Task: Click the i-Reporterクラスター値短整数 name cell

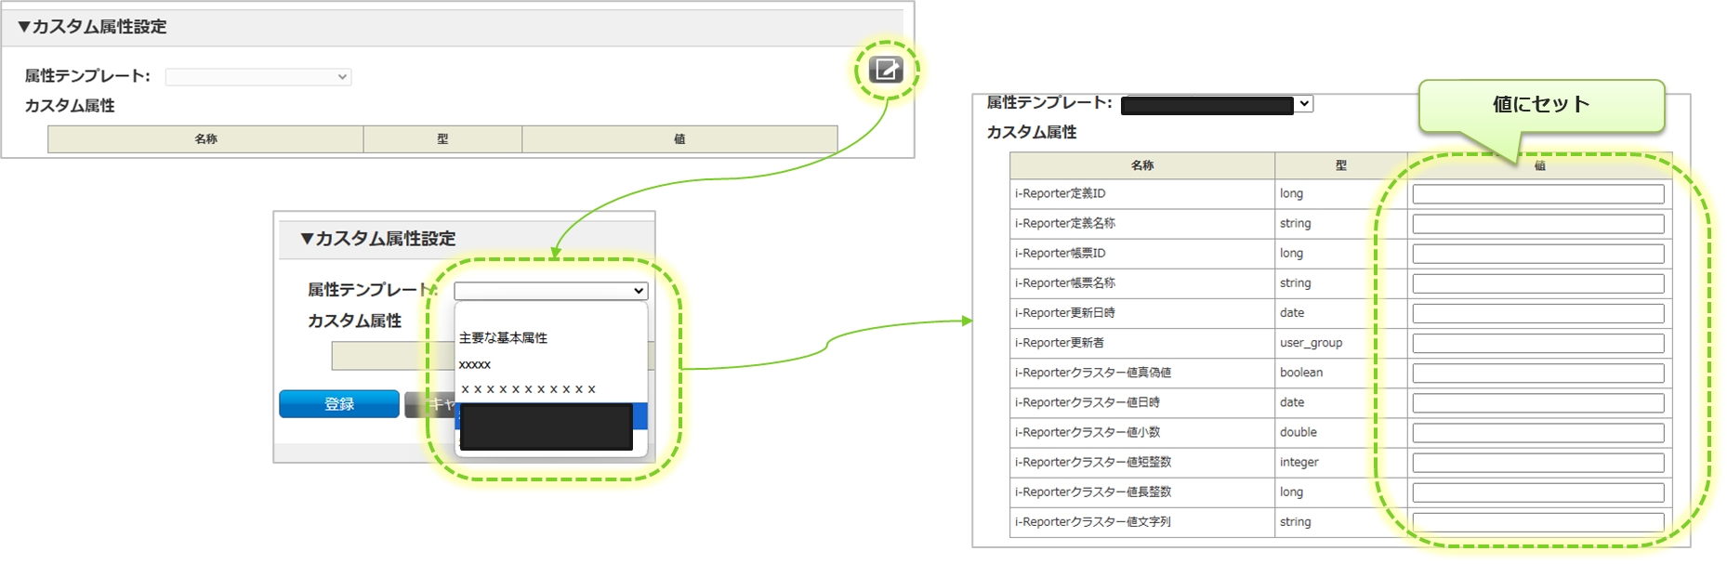Action: coord(1142,462)
